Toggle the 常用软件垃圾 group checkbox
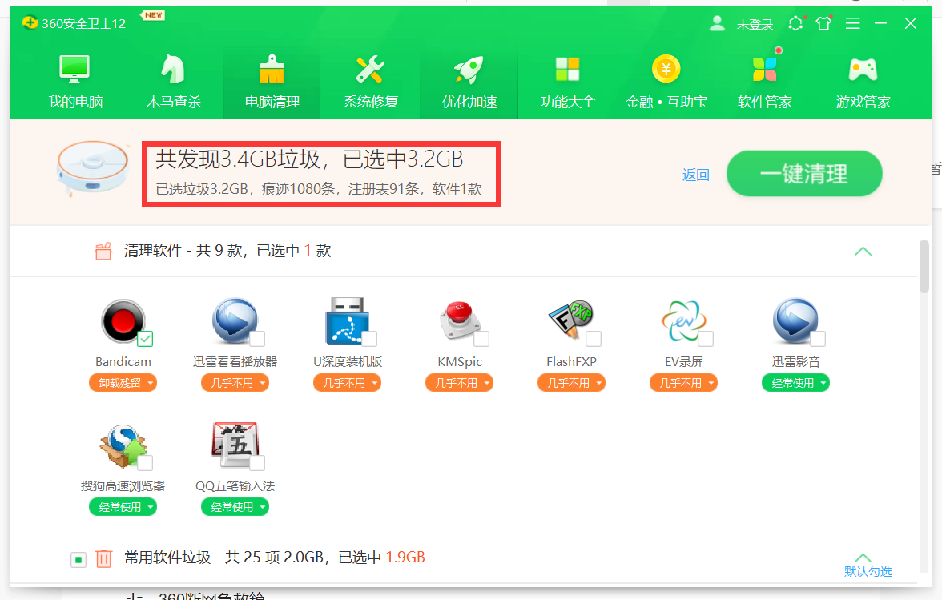The height and width of the screenshot is (600, 942). click(x=78, y=560)
